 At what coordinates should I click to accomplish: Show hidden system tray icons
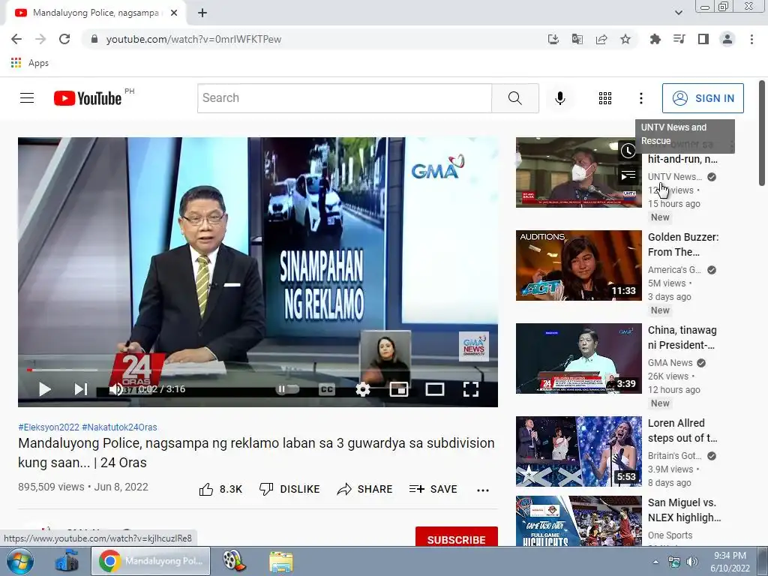tap(655, 562)
